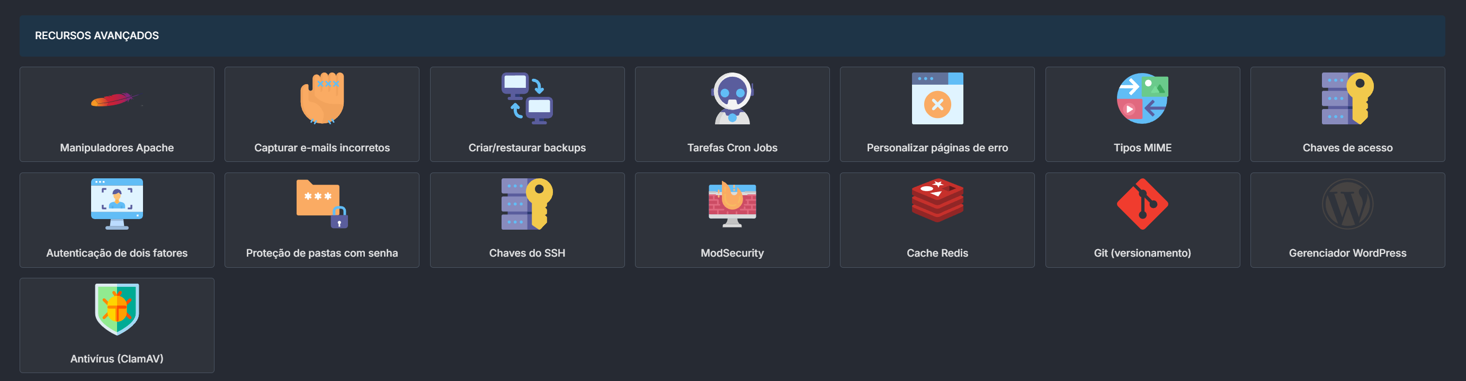Image resolution: width=1466 pixels, height=381 pixels.
Task: Open the Apache feather icon
Action: [117, 99]
